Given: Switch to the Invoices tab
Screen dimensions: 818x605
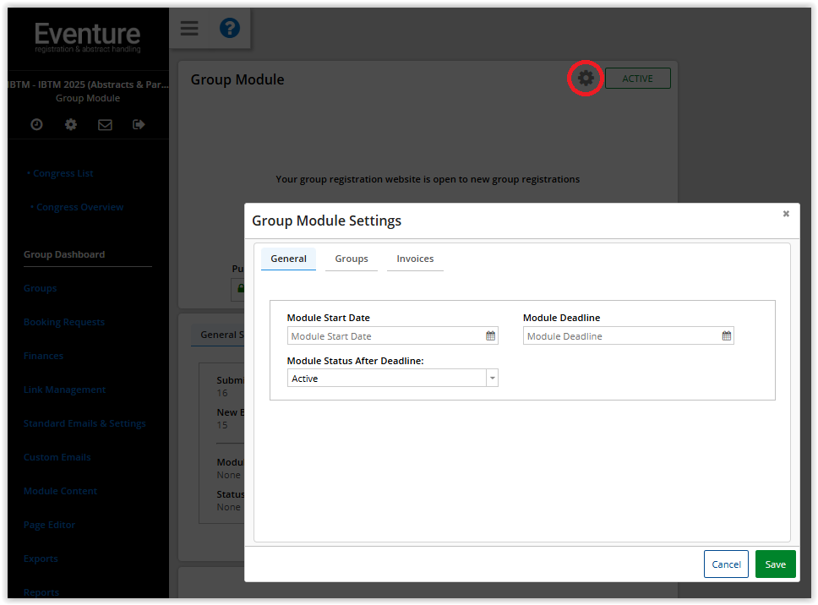Looking at the screenshot, I should pyautogui.click(x=415, y=259).
